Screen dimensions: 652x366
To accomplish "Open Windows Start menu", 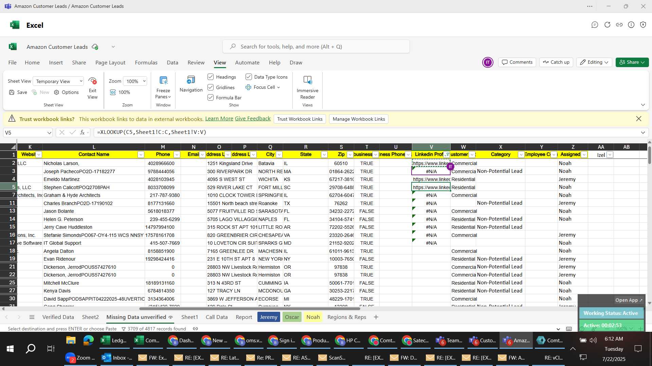I will 10,349.
